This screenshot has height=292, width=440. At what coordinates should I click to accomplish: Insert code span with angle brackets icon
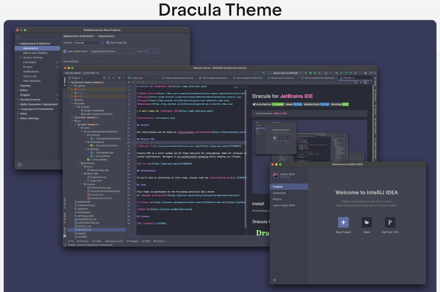click(143, 82)
